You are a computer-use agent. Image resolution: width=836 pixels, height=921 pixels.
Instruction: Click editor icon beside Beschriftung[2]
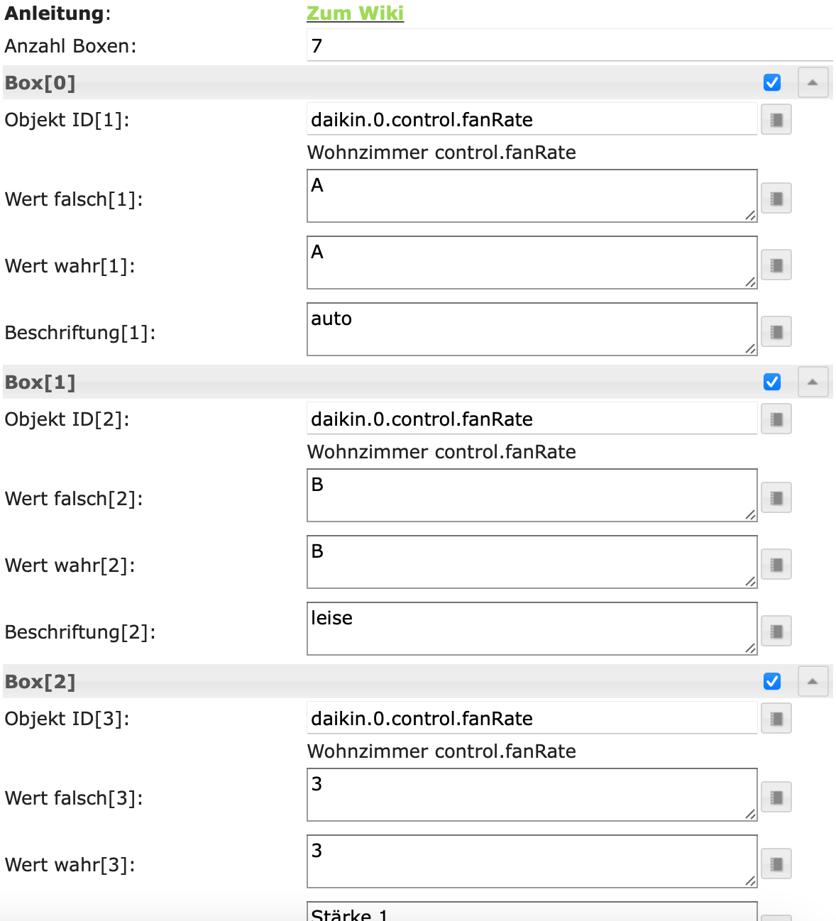[776, 631]
